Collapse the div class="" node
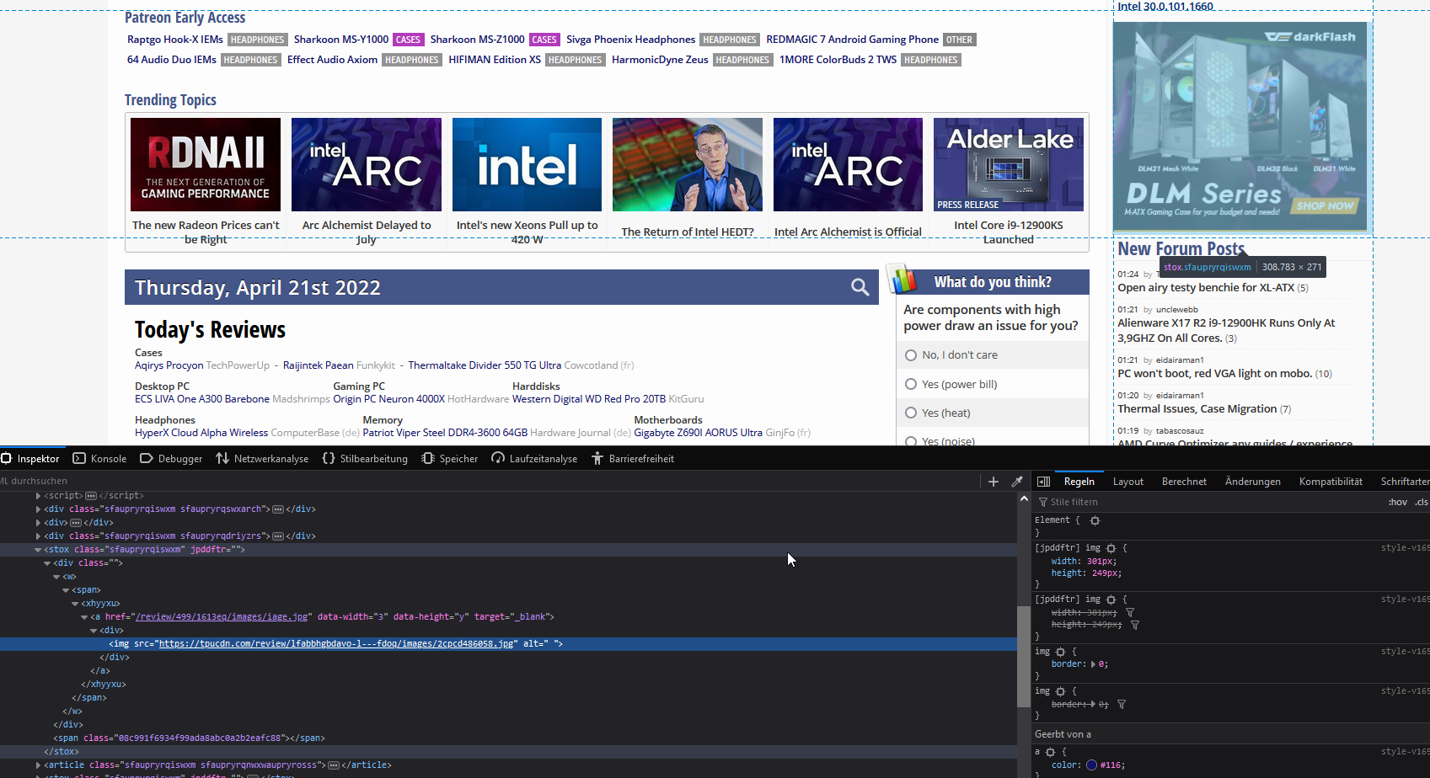 (x=47, y=563)
